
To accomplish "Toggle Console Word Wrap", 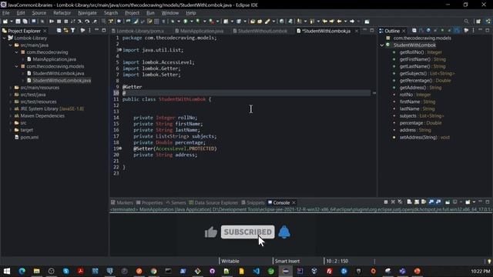I will pyautogui.click(x=424, y=202).
